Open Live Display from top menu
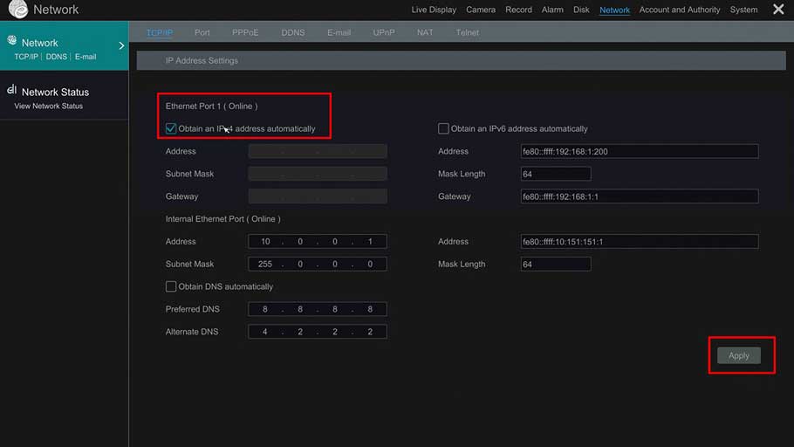The width and height of the screenshot is (794, 447). [x=434, y=10]
